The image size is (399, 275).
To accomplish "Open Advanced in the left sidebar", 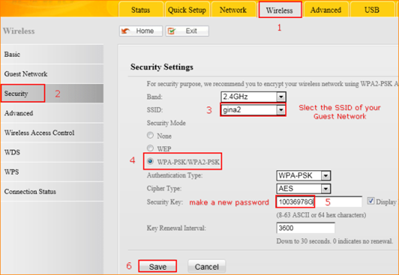I will point(52,113).
